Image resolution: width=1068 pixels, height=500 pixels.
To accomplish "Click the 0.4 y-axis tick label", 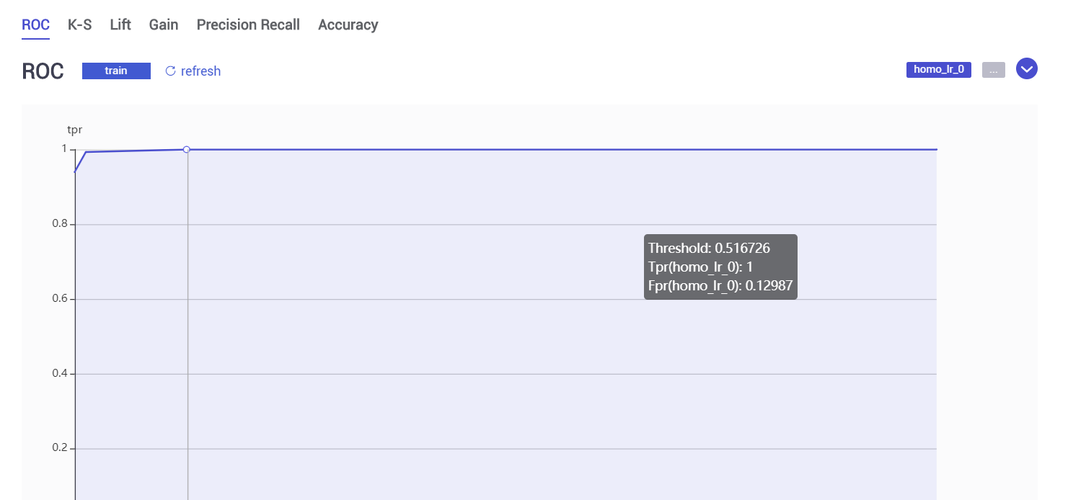I will click(x=60, y=374).
